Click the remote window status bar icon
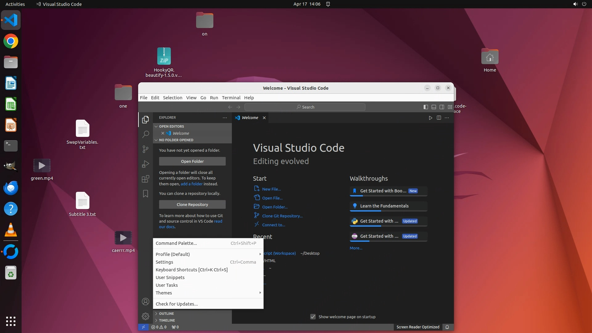The height and width of the screenshot is (333, 592). [x=143, y=327]
